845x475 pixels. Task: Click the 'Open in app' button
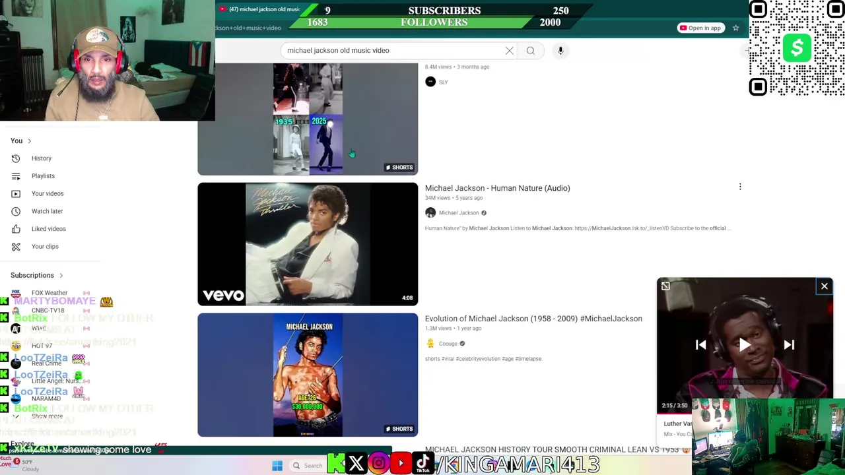(700, 28)
